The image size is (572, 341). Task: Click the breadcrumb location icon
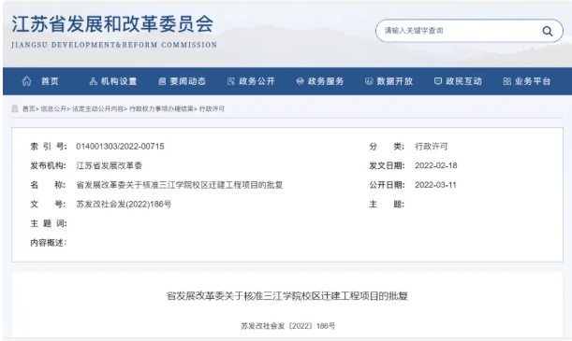(x=15, y=108)
